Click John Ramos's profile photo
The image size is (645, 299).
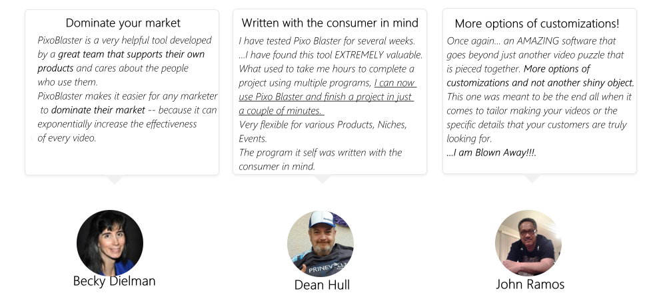click(x=528, y=243)
